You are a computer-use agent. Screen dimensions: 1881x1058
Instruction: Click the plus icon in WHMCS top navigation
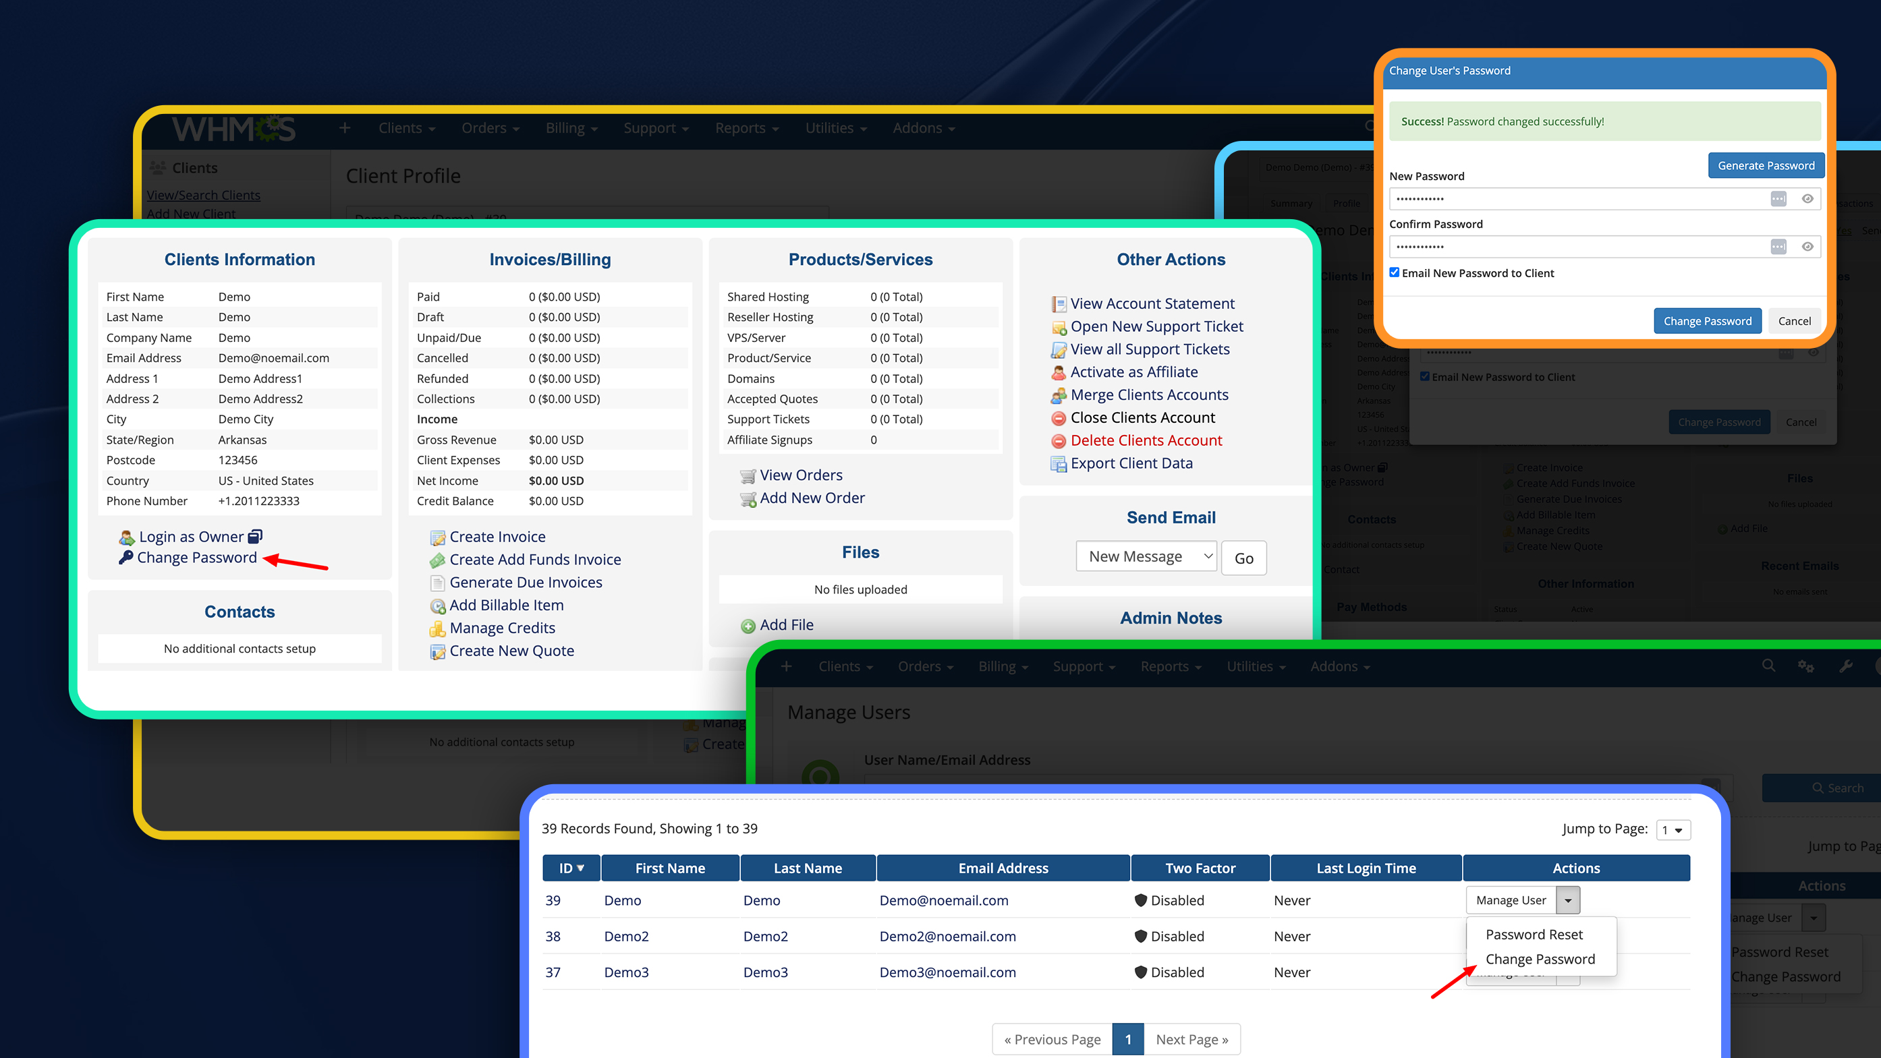pyautogui.click(x=345, y=127)
